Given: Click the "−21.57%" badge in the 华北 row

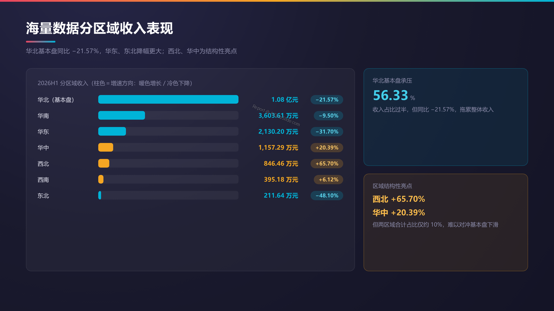Looking at the screenshot, I should [x=327, y=100].
